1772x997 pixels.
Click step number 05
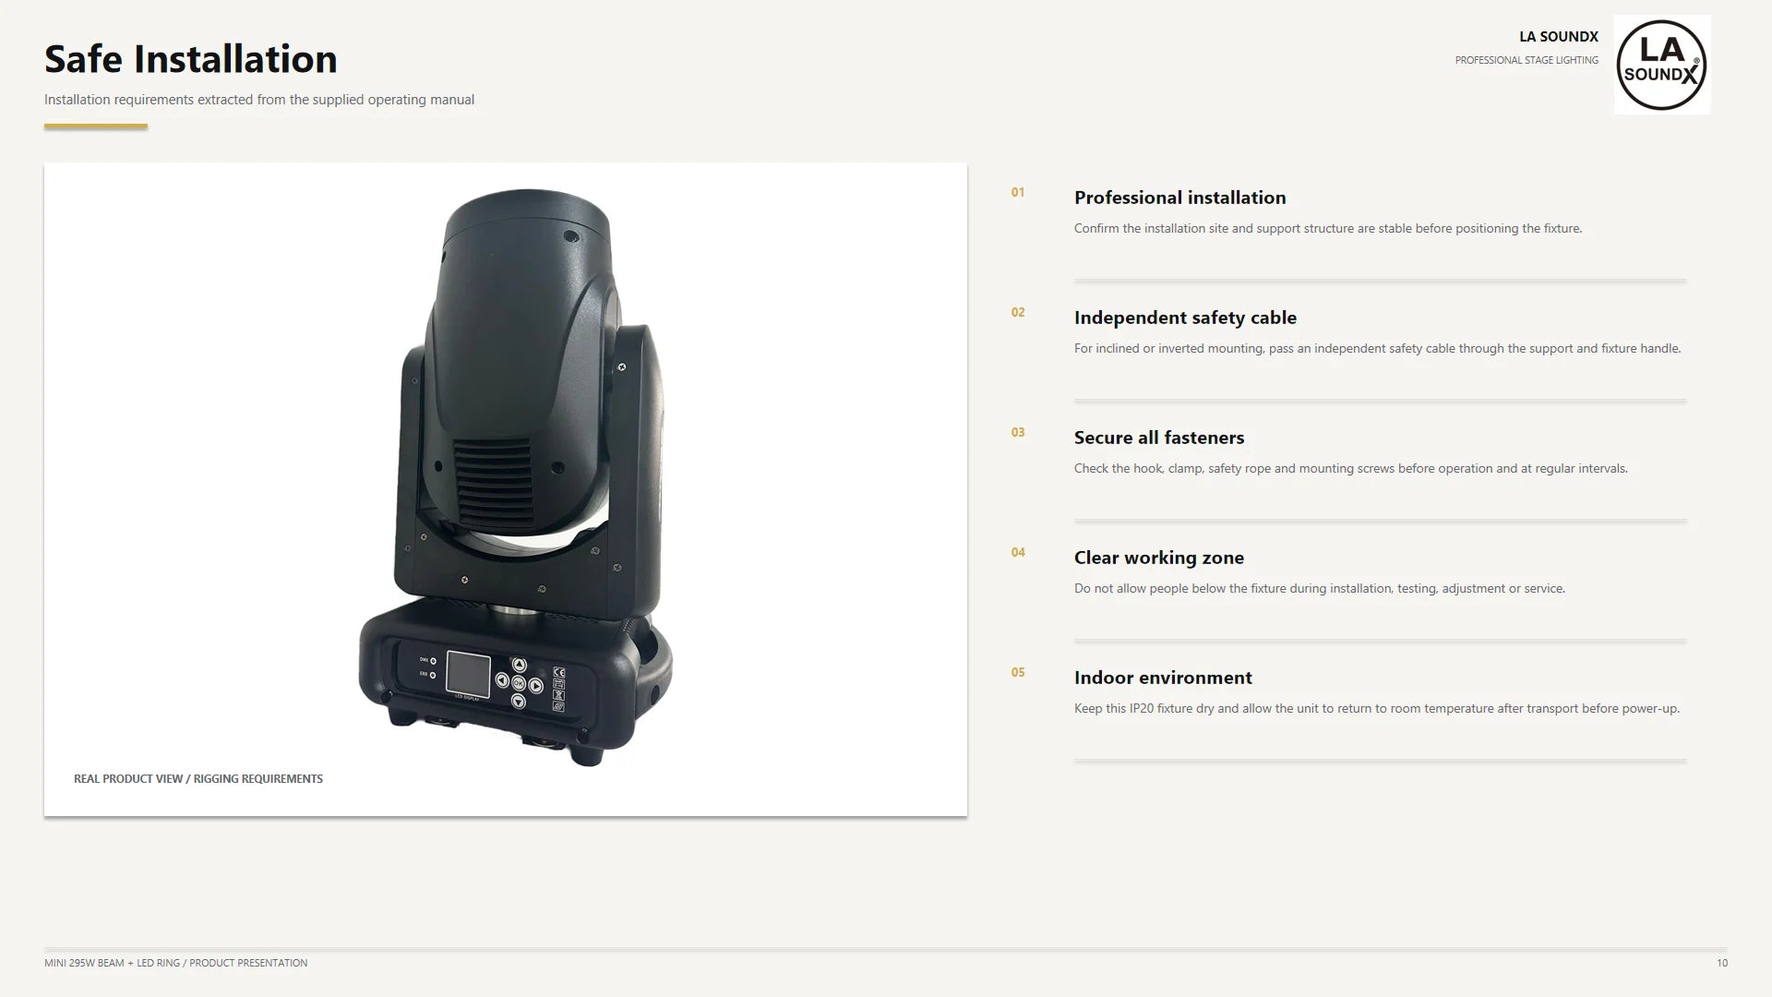click(x=1018, y=673)
